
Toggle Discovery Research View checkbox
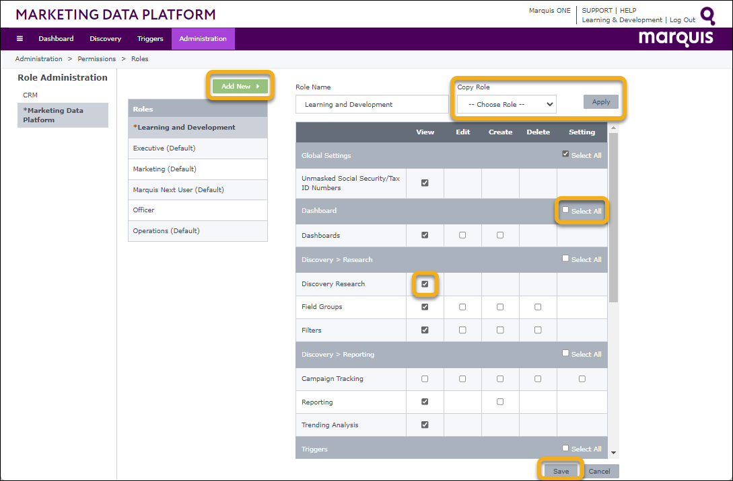coord(425,283)
